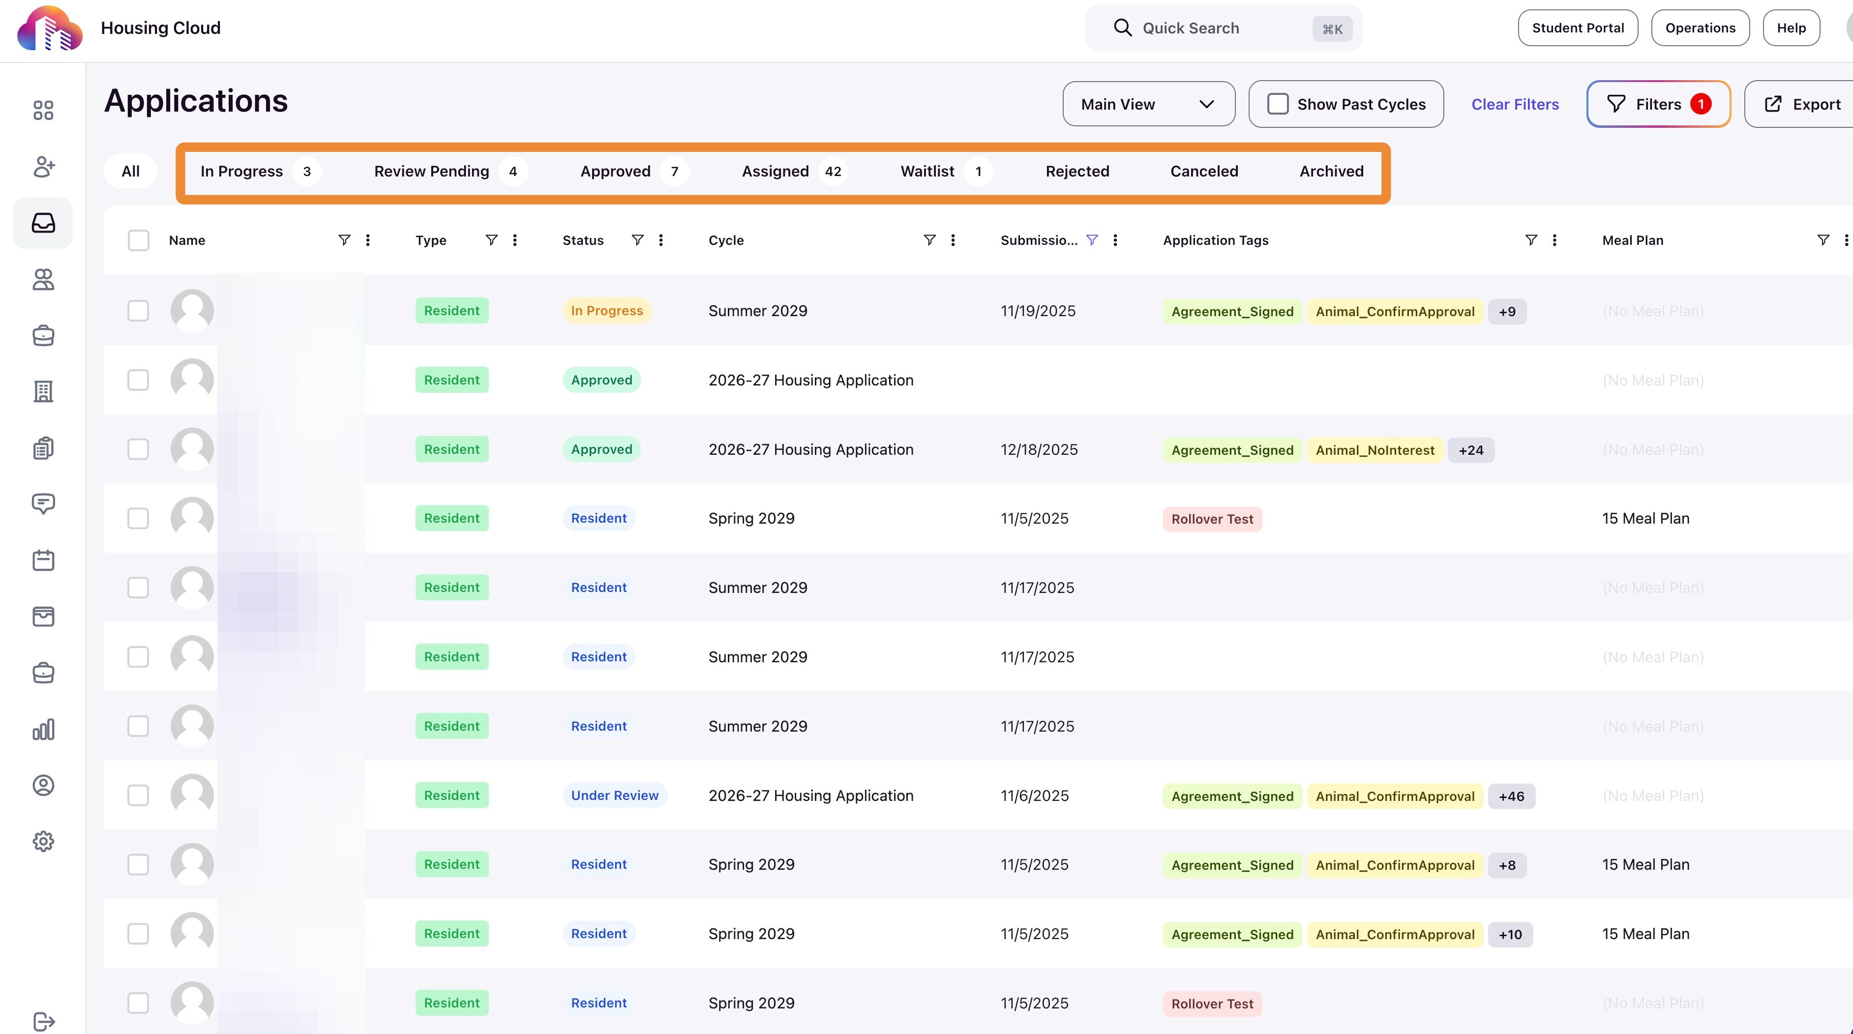The height and width of the screenshot is (1034, 1853).
Task: Open the Cycle column three-dot menu
Action: [x=953, y=240]
